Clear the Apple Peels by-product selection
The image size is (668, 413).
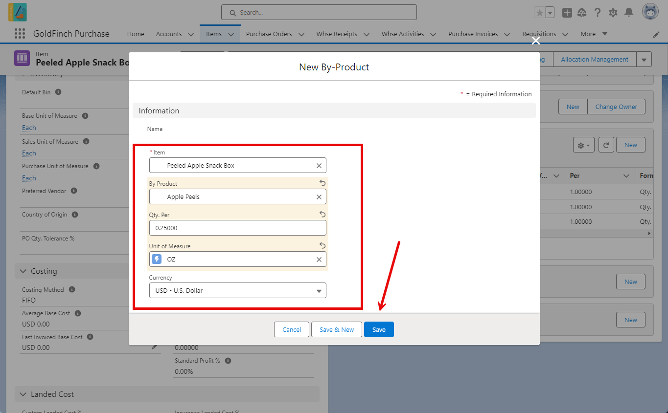319,197
